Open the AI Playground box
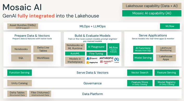 point(96,47)
